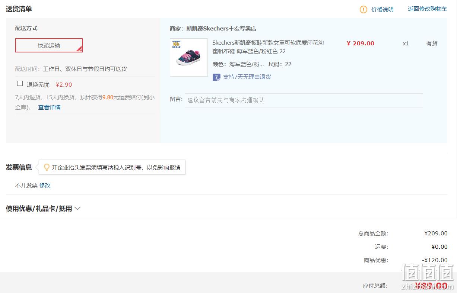The image size is (457, 293).
Task: Open the Skechers product title link
Action: point(268,47)
